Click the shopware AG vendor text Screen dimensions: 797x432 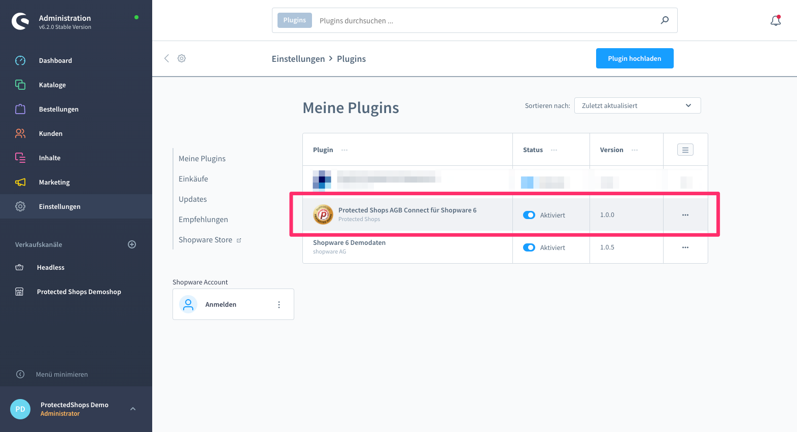pyautogui.click(x=329, y=251)
